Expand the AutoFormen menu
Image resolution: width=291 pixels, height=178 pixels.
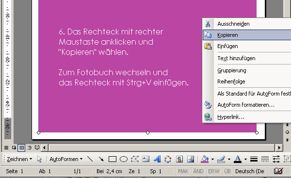point(66,159)
